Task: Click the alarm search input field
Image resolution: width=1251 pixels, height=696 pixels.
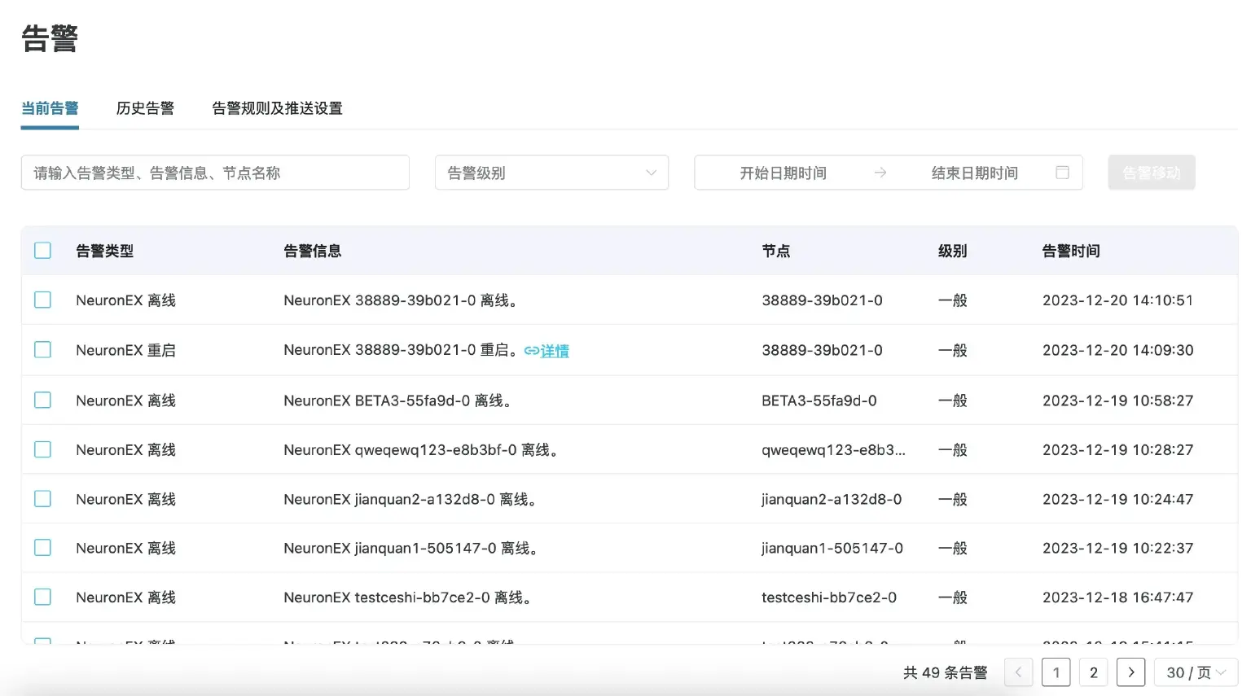Action: tap(215, 173)
